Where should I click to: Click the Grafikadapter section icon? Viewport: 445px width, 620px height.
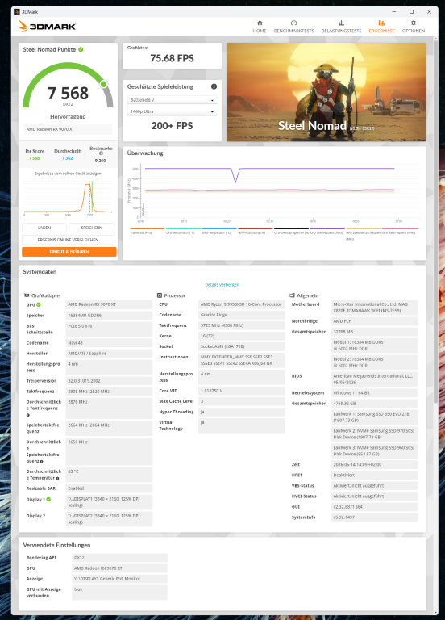click(x=27, y=295)
